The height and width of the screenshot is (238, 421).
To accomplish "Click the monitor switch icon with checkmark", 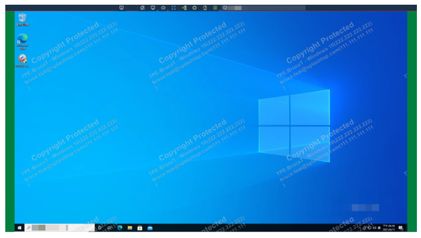I will [x=142, y=8].
